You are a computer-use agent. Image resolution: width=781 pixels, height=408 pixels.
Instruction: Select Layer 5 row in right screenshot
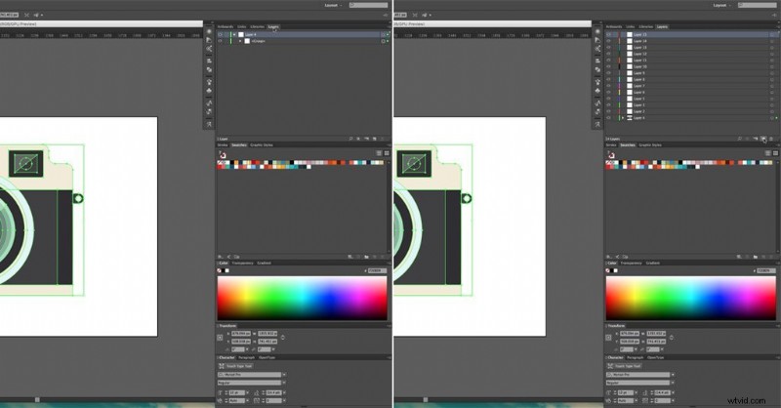pos(692,99)
